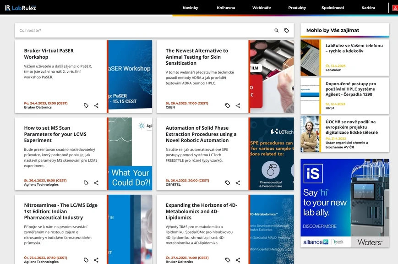This screenshot has width=398, height=264.
Task: Open 'How to set MS Scan Parameters' title
Action: [x=55, y=134]
